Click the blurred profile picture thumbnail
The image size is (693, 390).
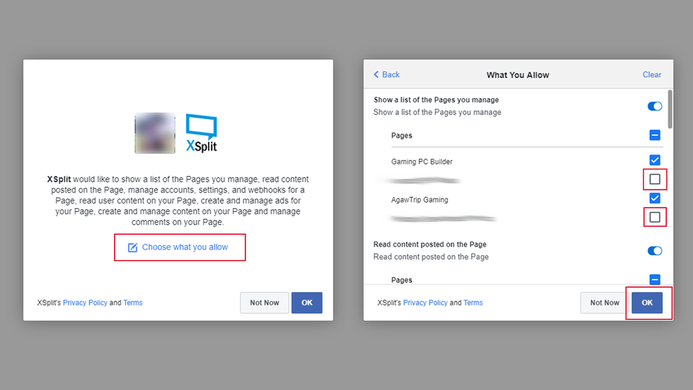point(154,133)
